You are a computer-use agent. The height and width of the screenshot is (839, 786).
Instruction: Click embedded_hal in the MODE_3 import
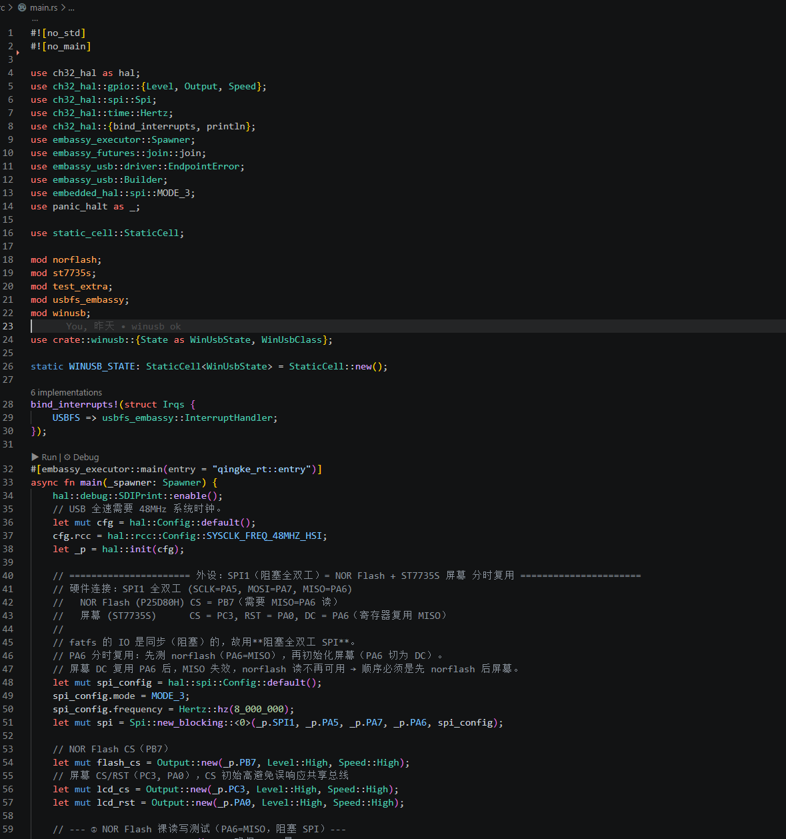85,193
